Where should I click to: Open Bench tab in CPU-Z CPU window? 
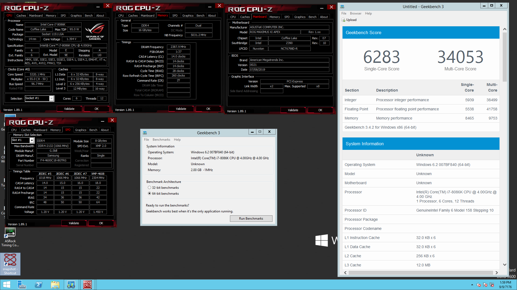coord(89,16)
